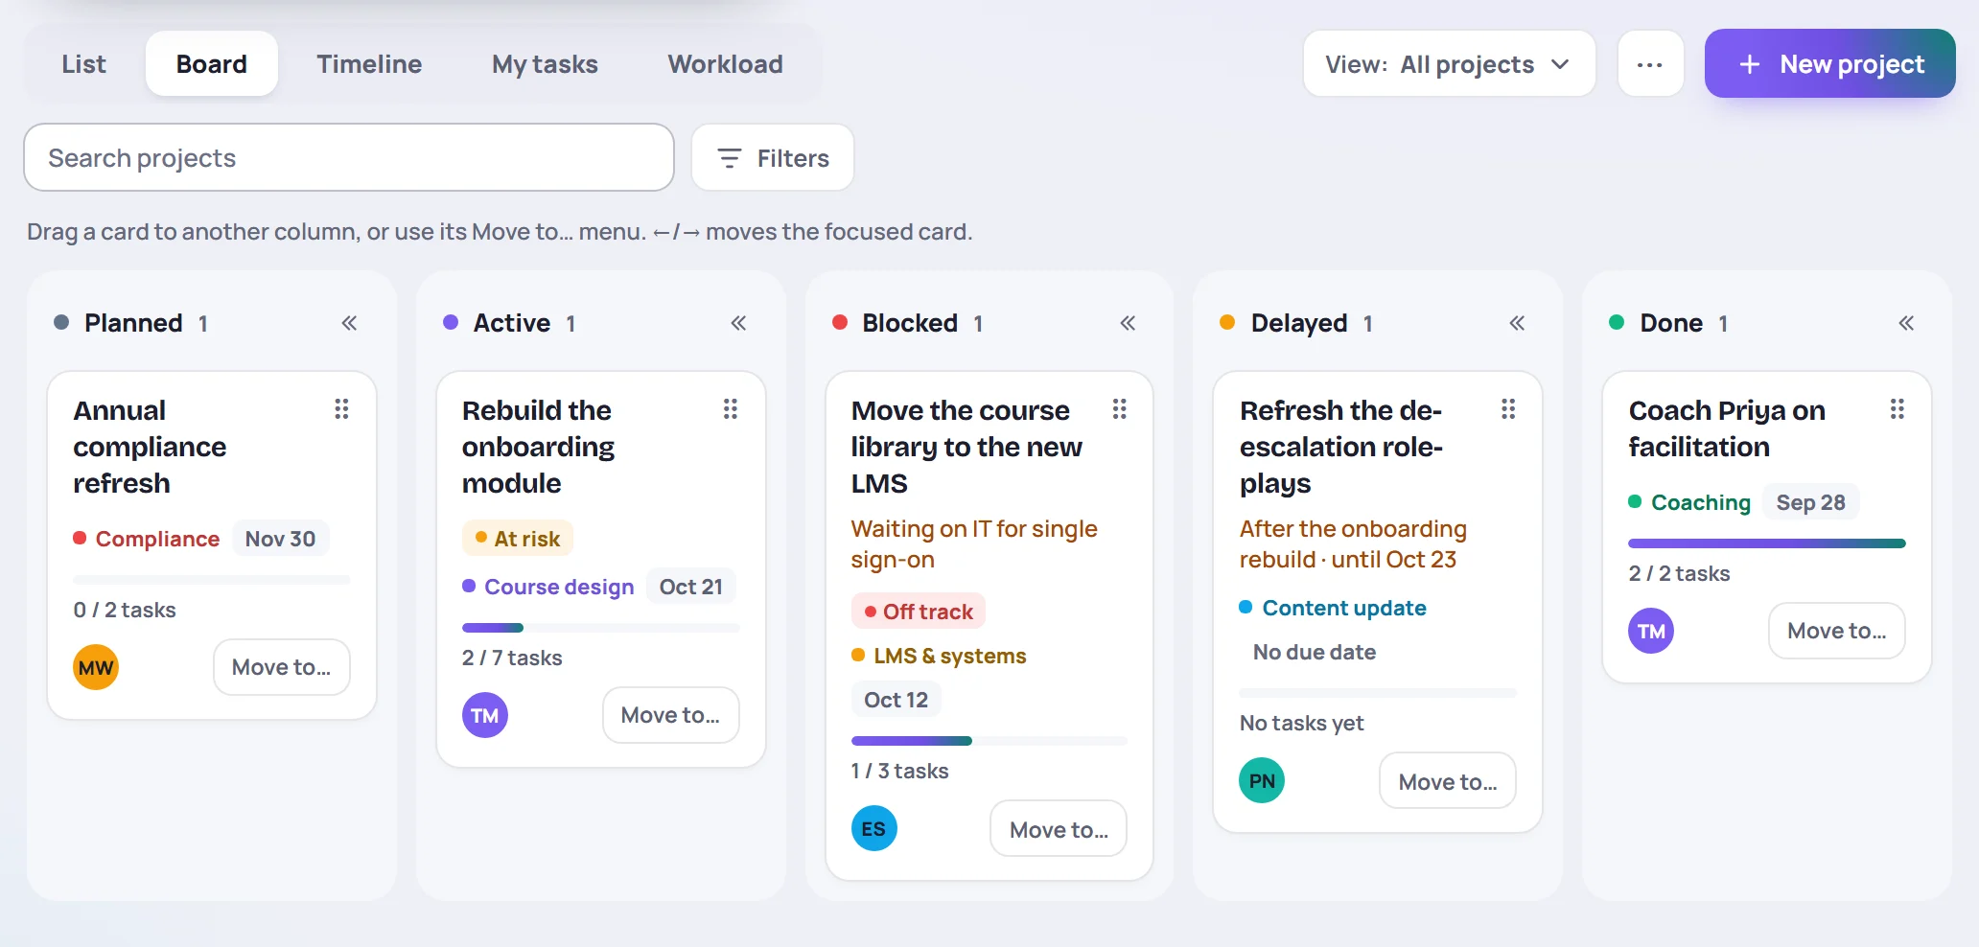Click the Course design category tag
Viewport: 1979px width, 947px height.
(x=548, y=587)
